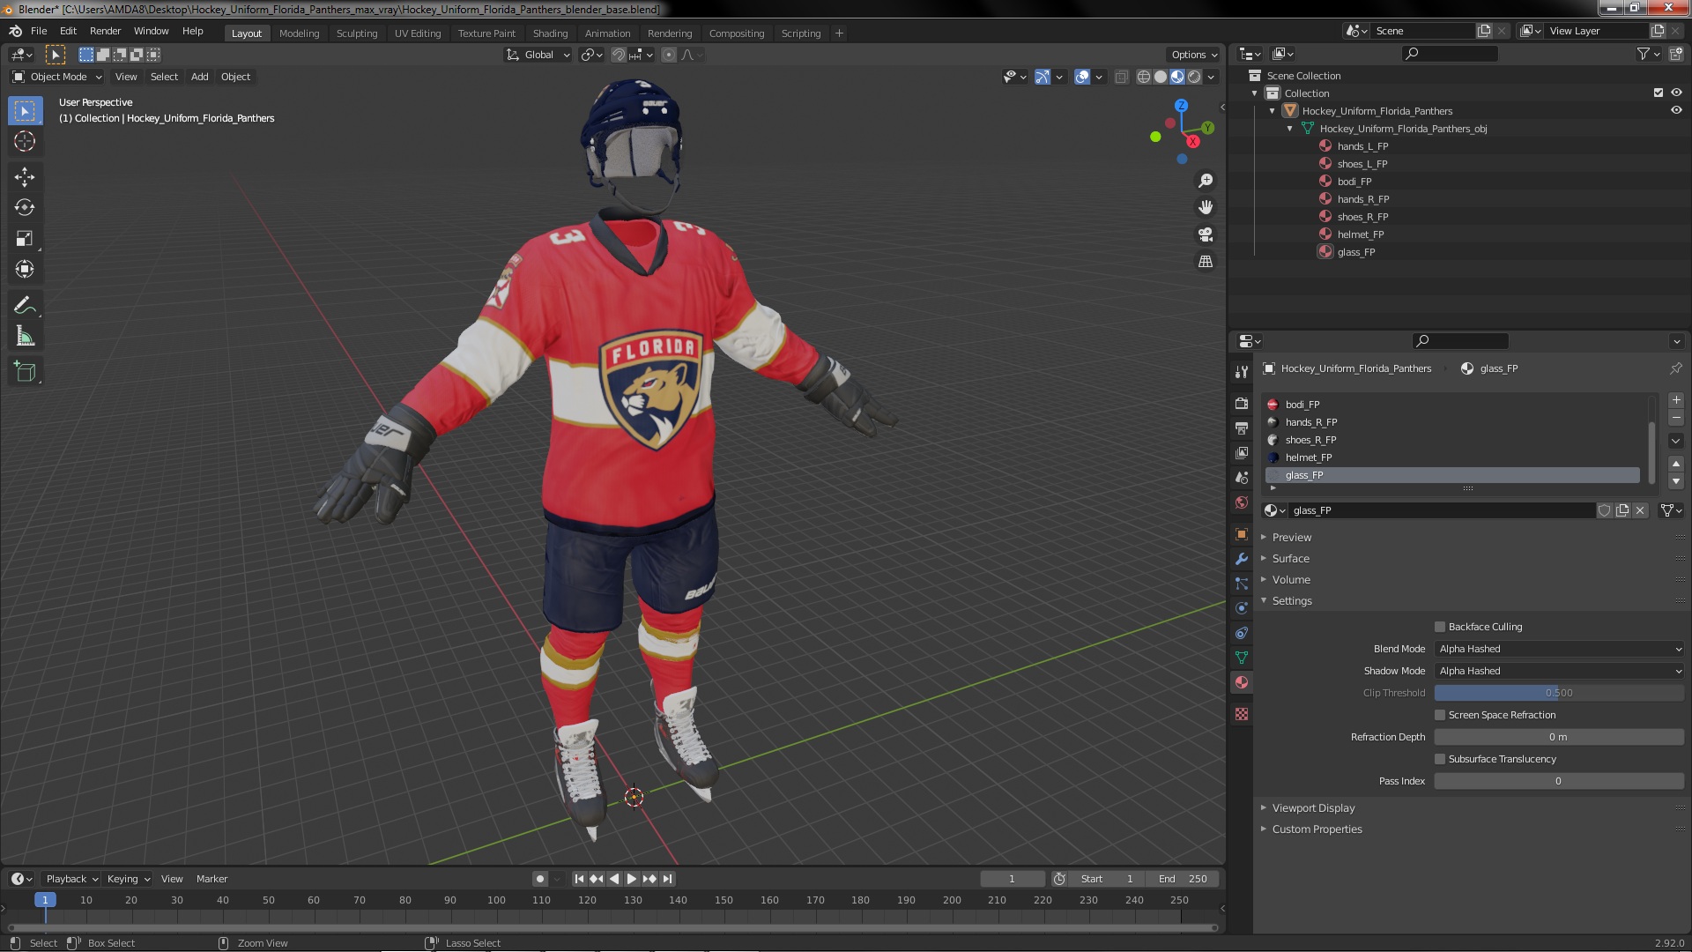
Task: Add a material slot with plus button
Action: [x=1675, y=400]
